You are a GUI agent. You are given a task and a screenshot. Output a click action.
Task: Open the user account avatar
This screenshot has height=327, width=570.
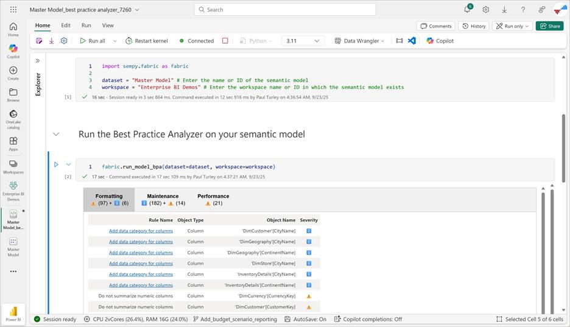point(560,10)
